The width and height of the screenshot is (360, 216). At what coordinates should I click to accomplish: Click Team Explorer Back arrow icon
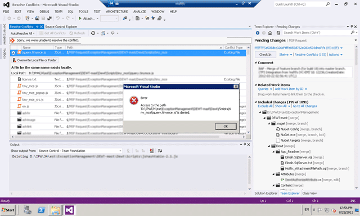coord(258,33)
